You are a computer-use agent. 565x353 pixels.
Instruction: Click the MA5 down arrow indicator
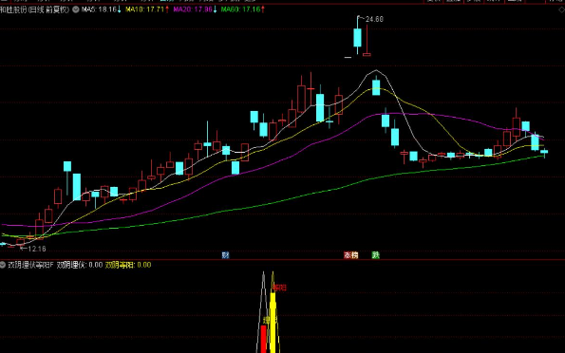click(120, 9)
